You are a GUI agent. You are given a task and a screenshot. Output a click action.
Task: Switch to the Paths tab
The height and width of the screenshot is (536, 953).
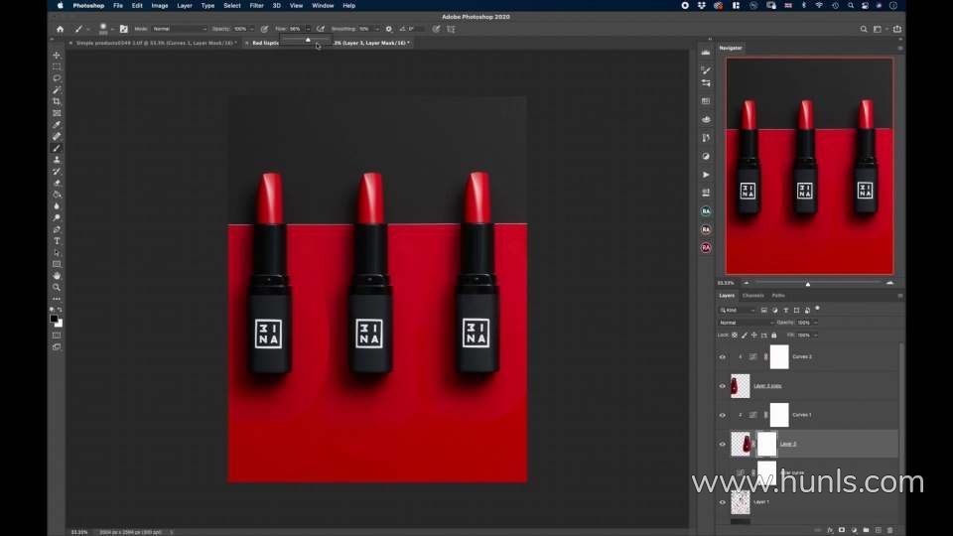(x=777, y=295)
